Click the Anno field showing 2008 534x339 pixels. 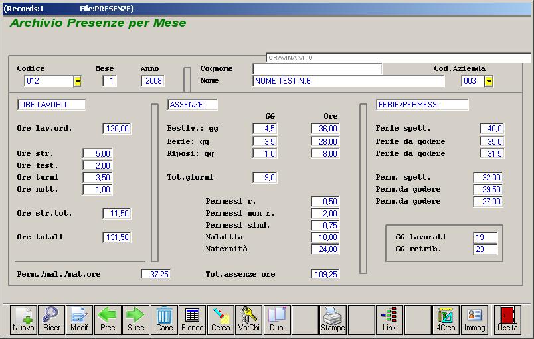tap(153, 81)
